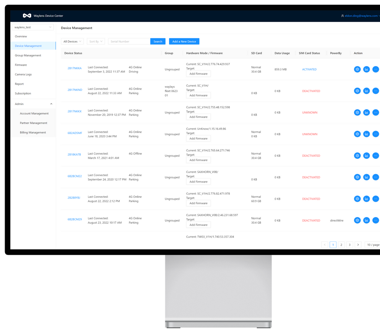Screen dimensions: 380x336
Task: Open device link 6B2BCM22
Action: pyautogui.click(x=75, y=176)
